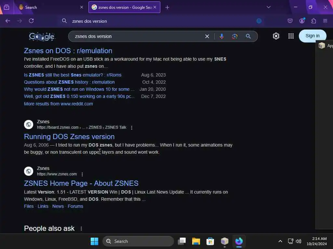The height and width of the screenshot is (249, 333).
Task: Open ZSNES Home Page - About ZSNES
Action: (x=81, y=184)
